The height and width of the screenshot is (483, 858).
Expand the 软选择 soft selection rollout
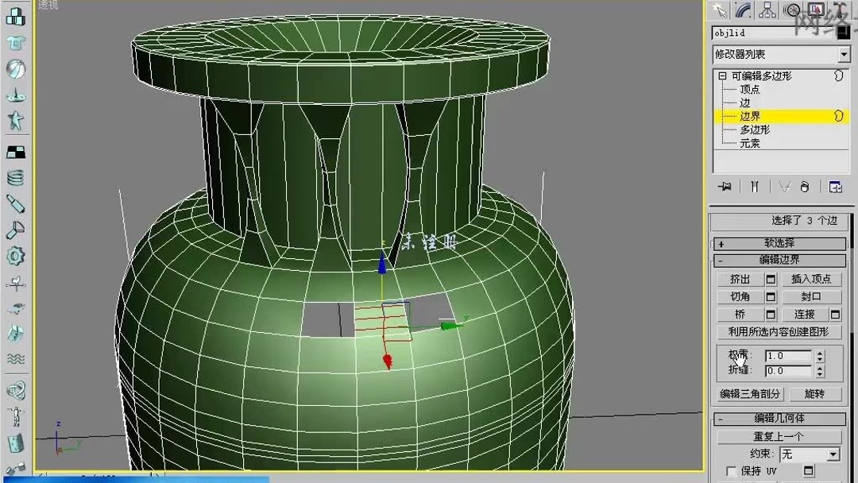coord(780,243)
